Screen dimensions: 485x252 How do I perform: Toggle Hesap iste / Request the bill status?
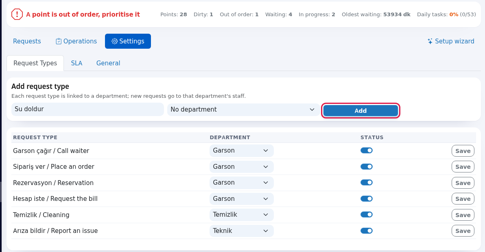point(367,199)
